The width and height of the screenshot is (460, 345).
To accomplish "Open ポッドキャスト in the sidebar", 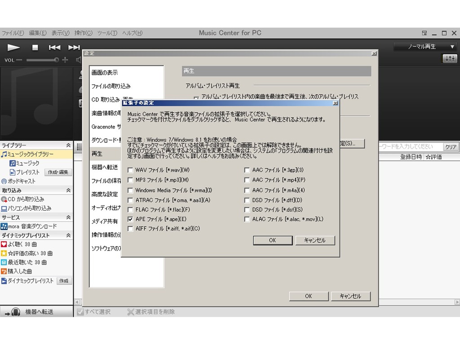I will (x=18, y=181).
